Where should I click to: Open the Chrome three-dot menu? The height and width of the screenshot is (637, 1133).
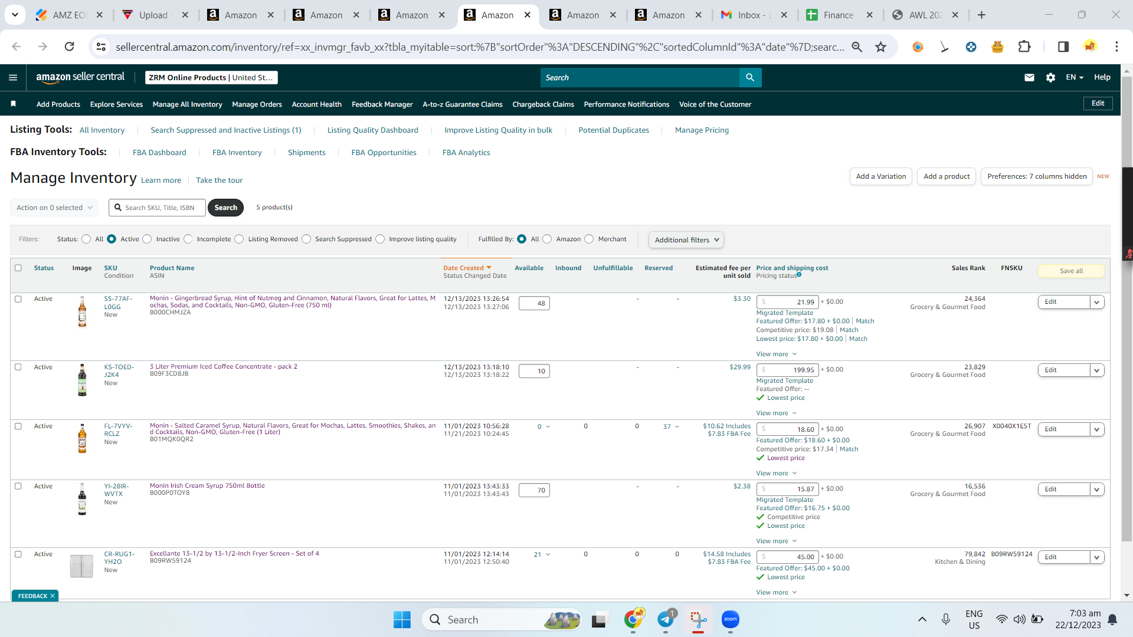point(1116,47)
